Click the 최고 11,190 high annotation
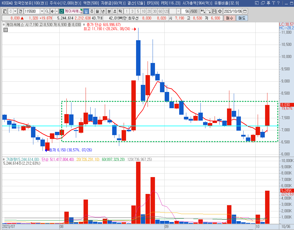The image size is (294, 230). pyautogui.click(x=107, y=29)
